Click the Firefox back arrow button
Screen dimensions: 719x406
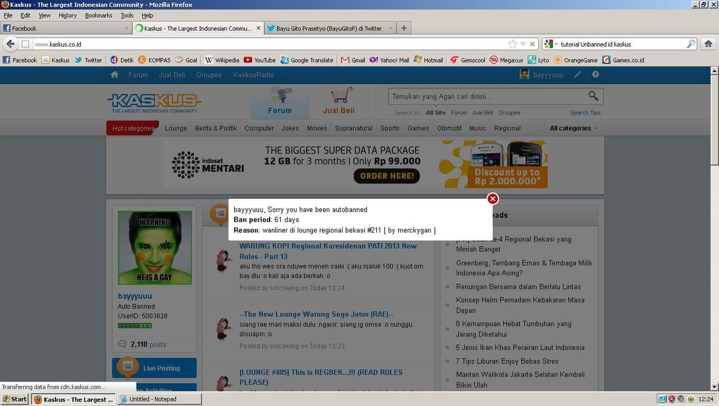10,44
